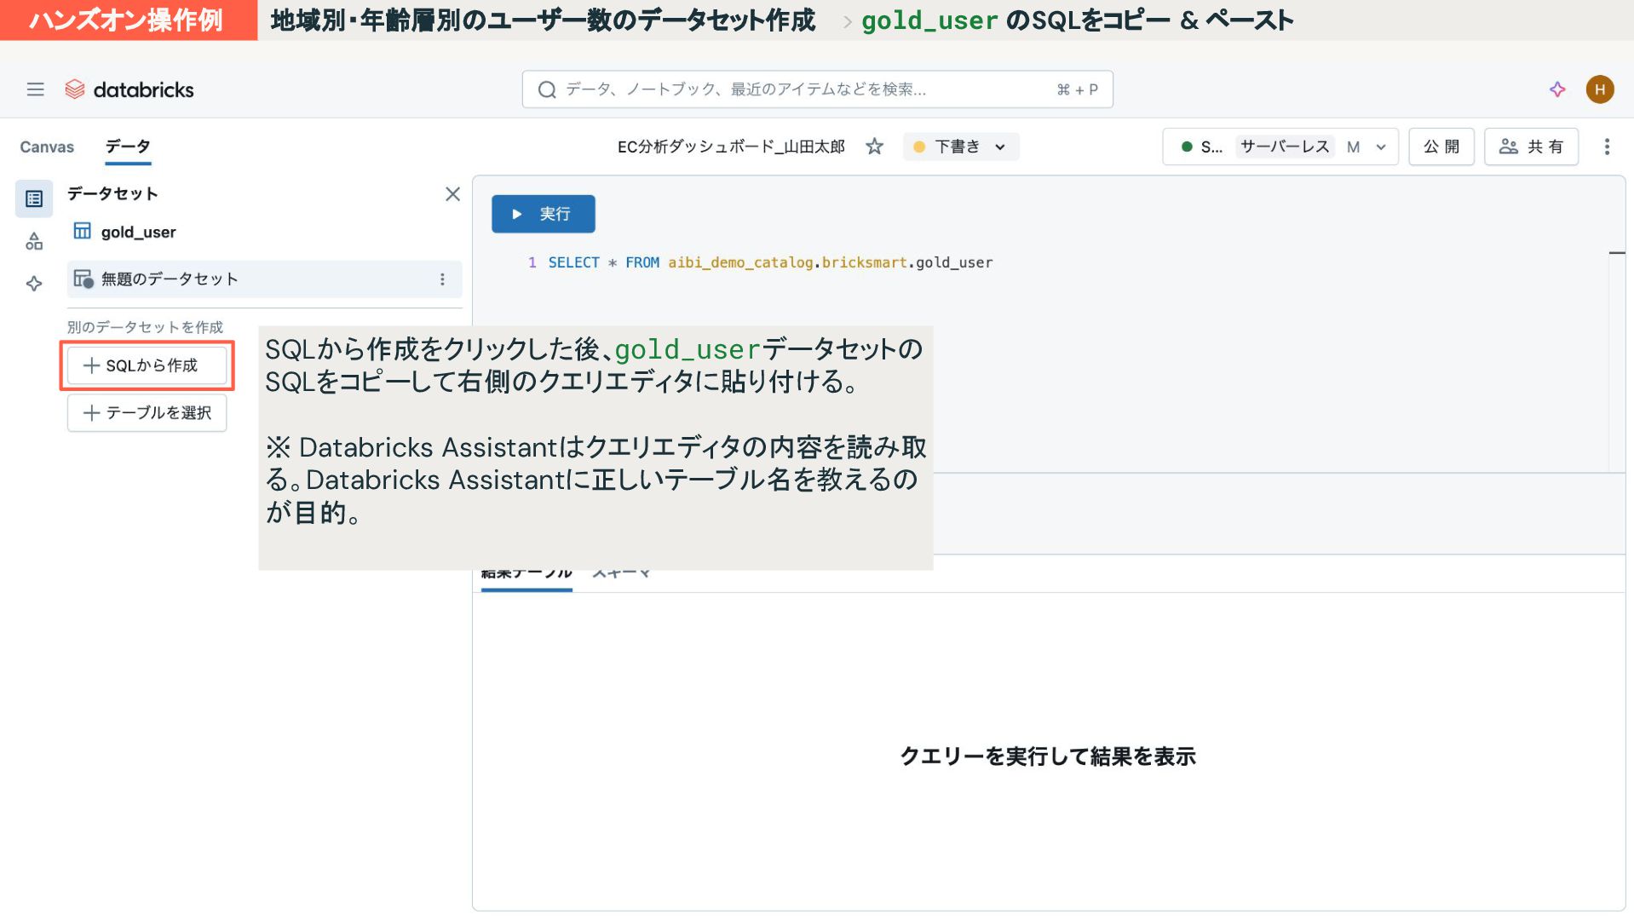The image size is (1634, 920).
Task: Open the serverless warehouse selector dropdown
Action: (x=1280, y=147)
